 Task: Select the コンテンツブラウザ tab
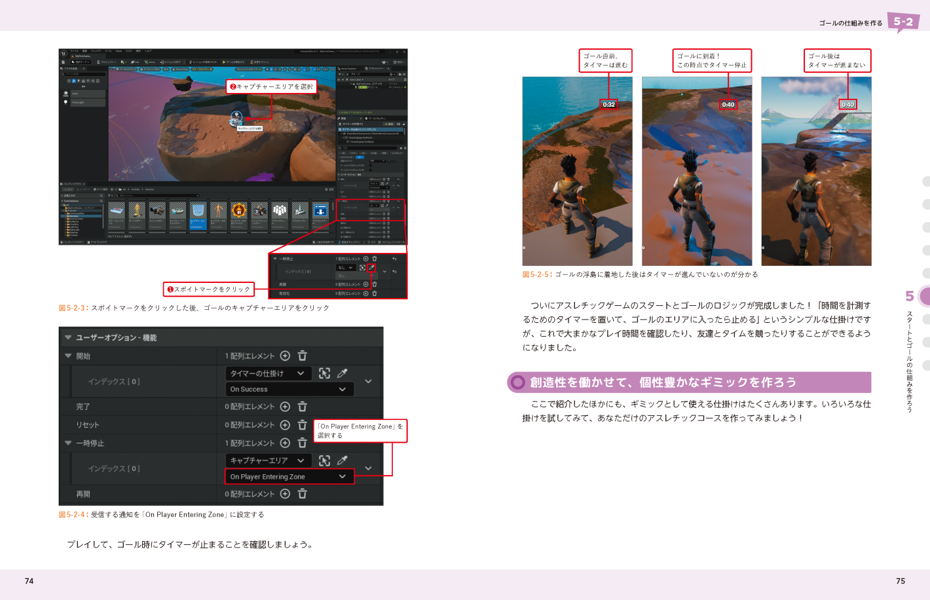[73, 184]
